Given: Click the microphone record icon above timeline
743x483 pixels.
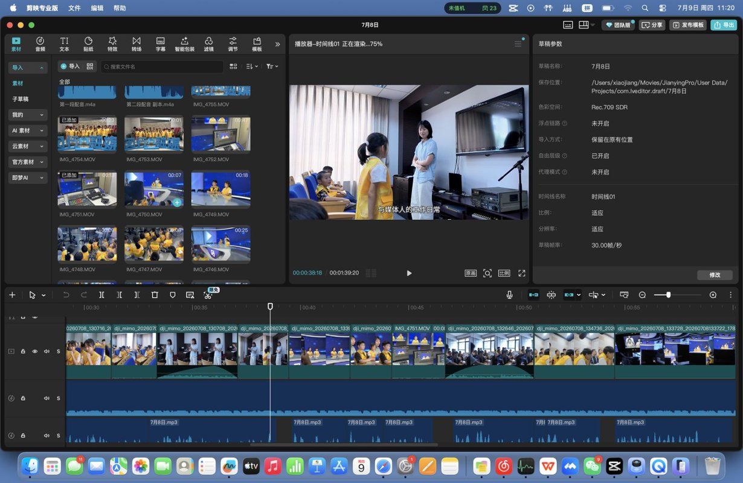Looking at the screenshot, I should [509, 295].
